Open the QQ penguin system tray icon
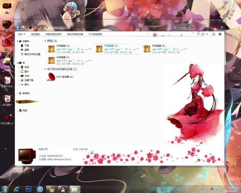 [x=212, y=189]
